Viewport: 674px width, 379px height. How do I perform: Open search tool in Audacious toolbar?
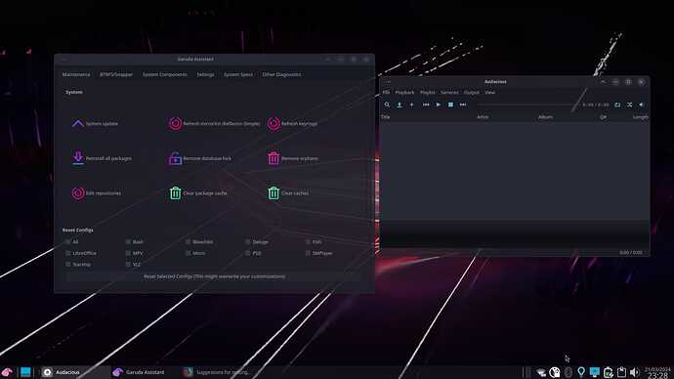(x=387, y=105)
